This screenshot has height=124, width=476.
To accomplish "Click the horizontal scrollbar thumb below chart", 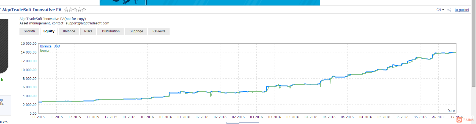I will (x=233, y=123).
